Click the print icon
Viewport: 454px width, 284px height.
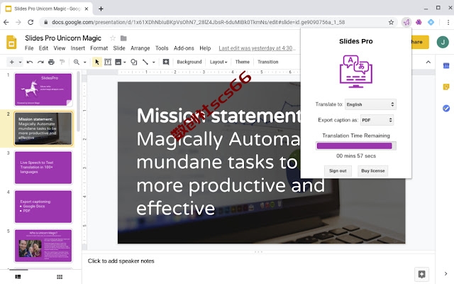click(x=51, y=62)
